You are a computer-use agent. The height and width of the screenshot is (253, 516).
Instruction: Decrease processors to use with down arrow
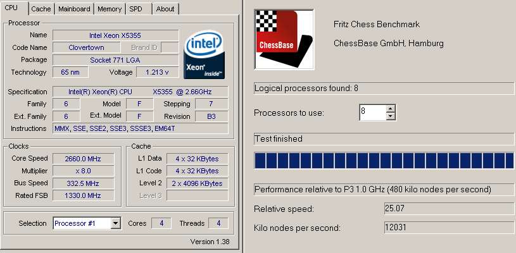click(x=390, y=116)
